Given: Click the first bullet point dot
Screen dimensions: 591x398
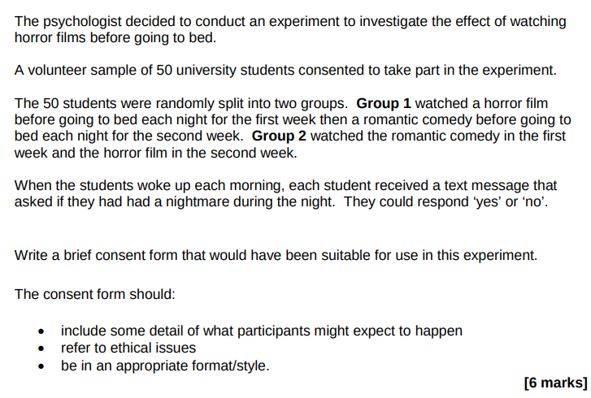Looking at the screenshot, I should click(x=41, y=331).
